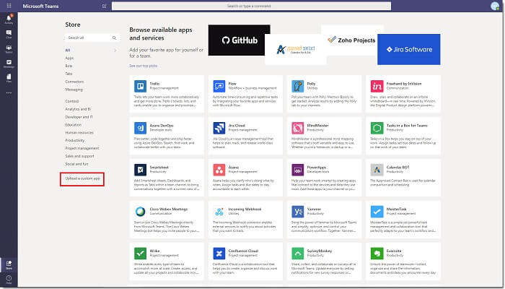Select the Apps filter
This screenshot has height=289, width=505.
(69, 58)
